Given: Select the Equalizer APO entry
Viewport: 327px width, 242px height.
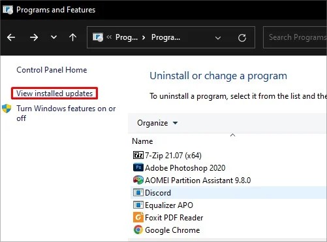Looking at the screenshot, I should [x=169, y=205].
